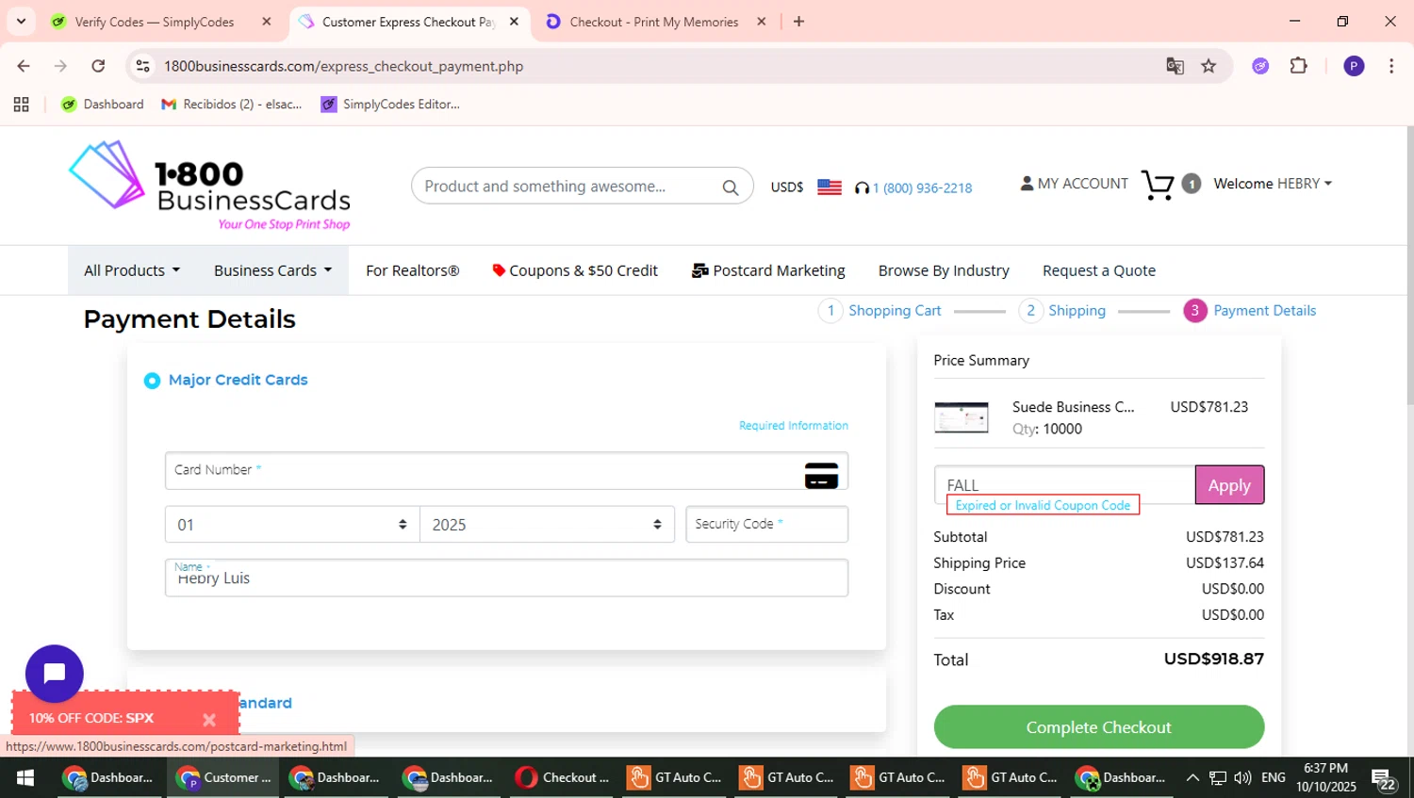Open the Recibidos Gmail bookmark
Screen dimensions: 1414x798
click(x=232, y=105)
